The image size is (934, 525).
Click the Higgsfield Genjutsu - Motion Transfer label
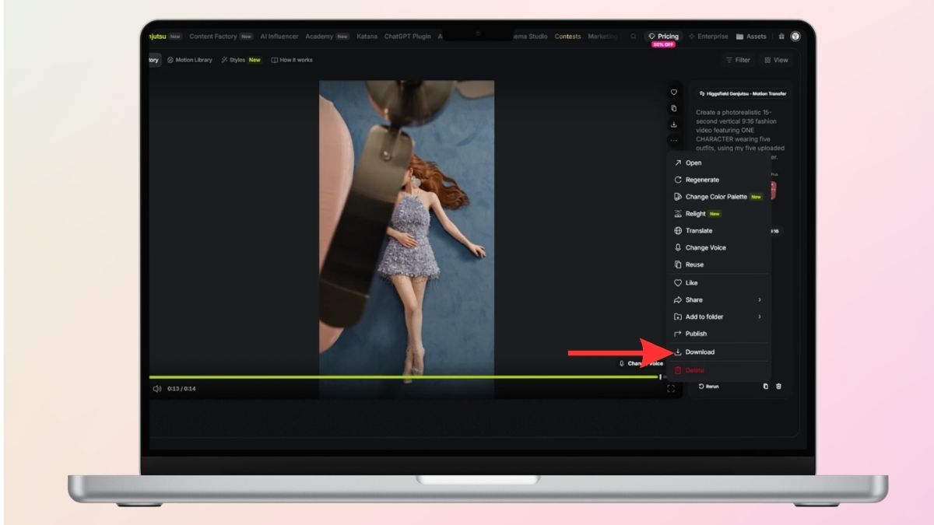pos(743,93)
